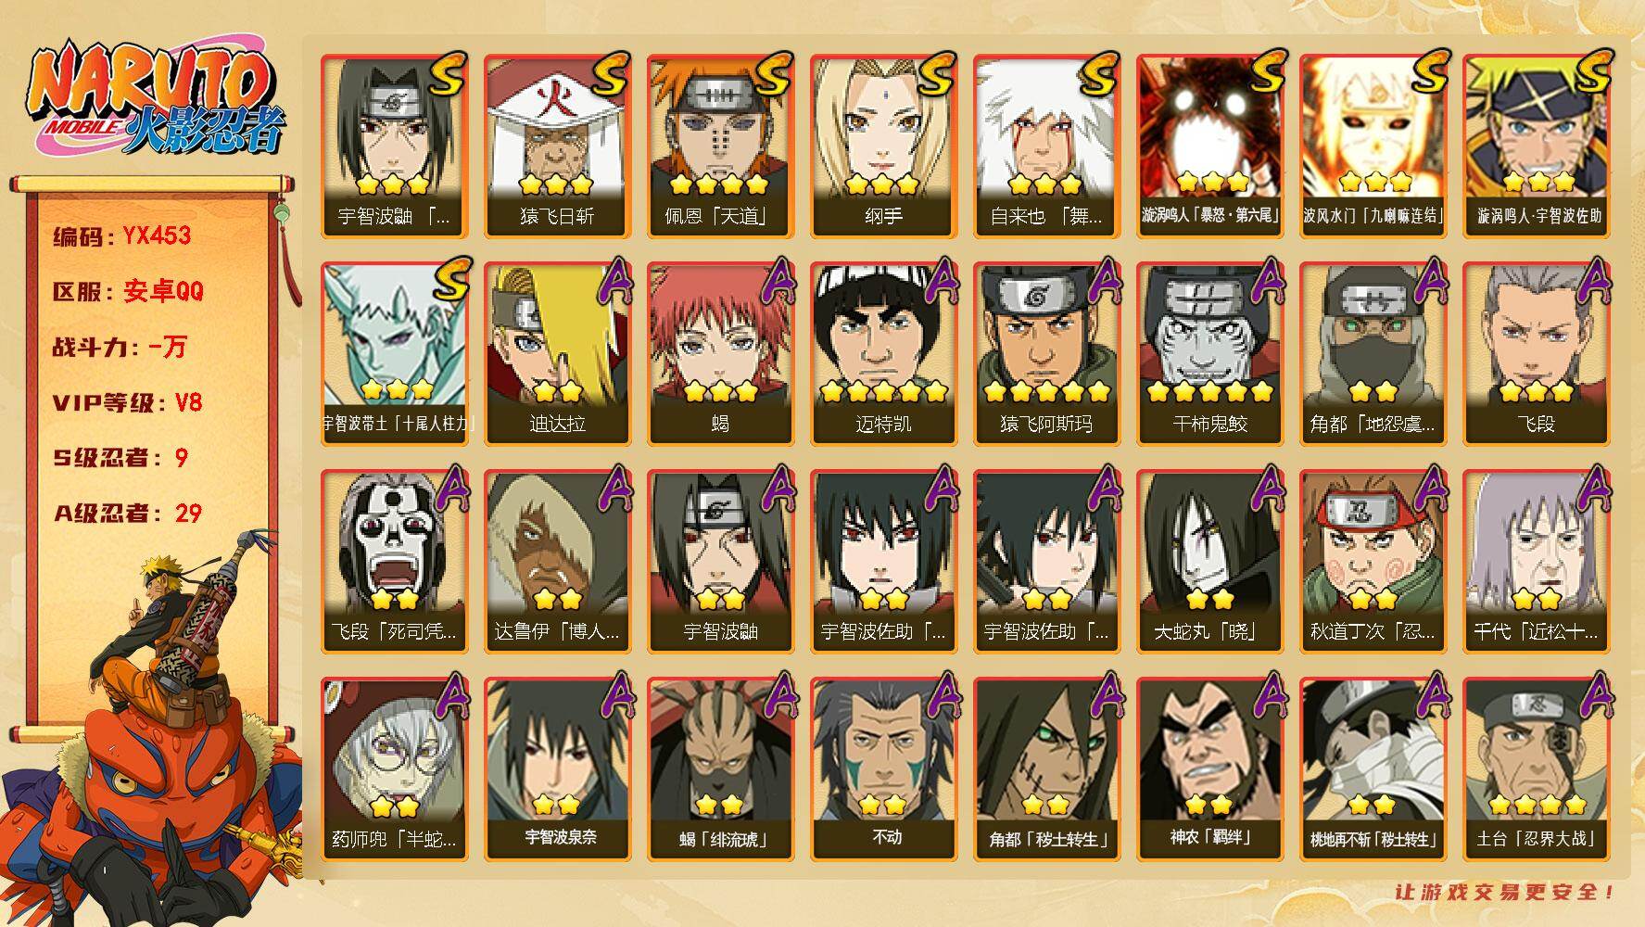This screenshot has width=1645, height=927.
Task: Open the 蝎「绯流琥」 portrait
Action: pos(720,768)
